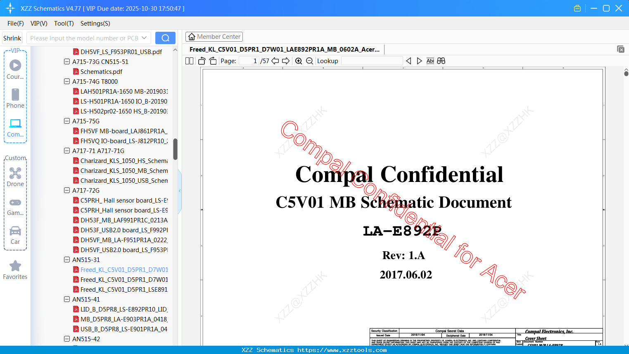Open the Drone schematics category
The width and height of the screenshot is (629, 354).
(x=15, y=177)
